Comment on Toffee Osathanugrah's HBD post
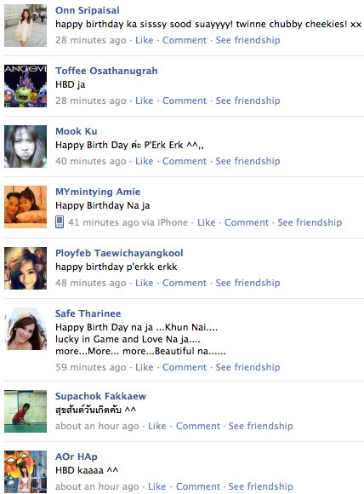The width and height of the screenshot is (364, 494). pos(185,101)
